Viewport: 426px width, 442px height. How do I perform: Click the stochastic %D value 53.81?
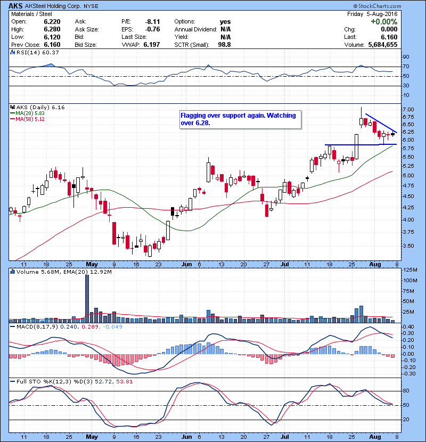[x=124, y=382]
